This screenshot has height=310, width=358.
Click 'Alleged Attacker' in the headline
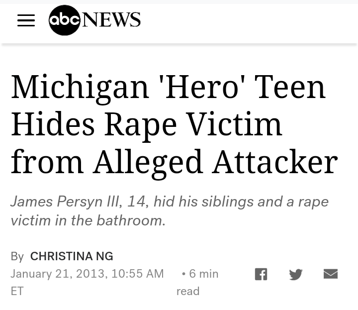click(215, 162)
